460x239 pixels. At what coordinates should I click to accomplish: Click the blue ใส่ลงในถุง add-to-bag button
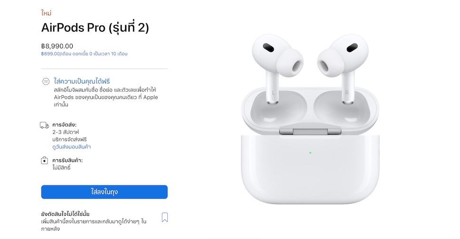pyautogui.click(x=104, y=192)
